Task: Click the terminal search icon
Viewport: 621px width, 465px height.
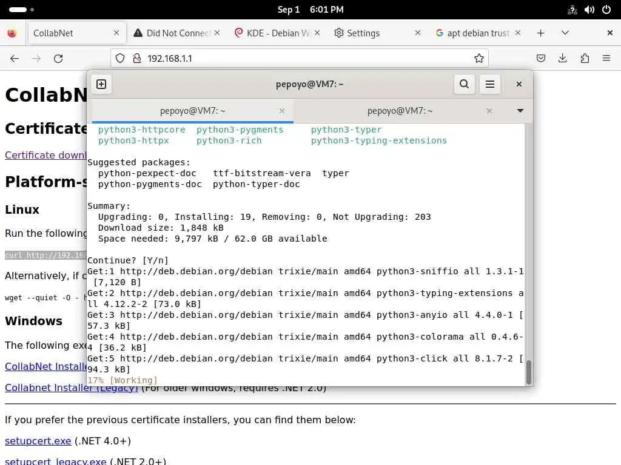Action: (464, 84)
